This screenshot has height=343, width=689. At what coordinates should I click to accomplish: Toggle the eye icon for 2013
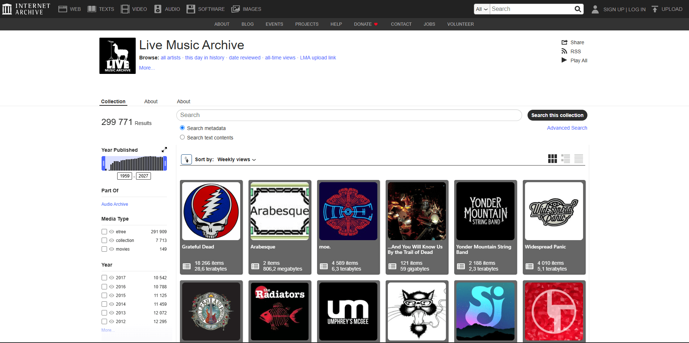coord(112,313)
